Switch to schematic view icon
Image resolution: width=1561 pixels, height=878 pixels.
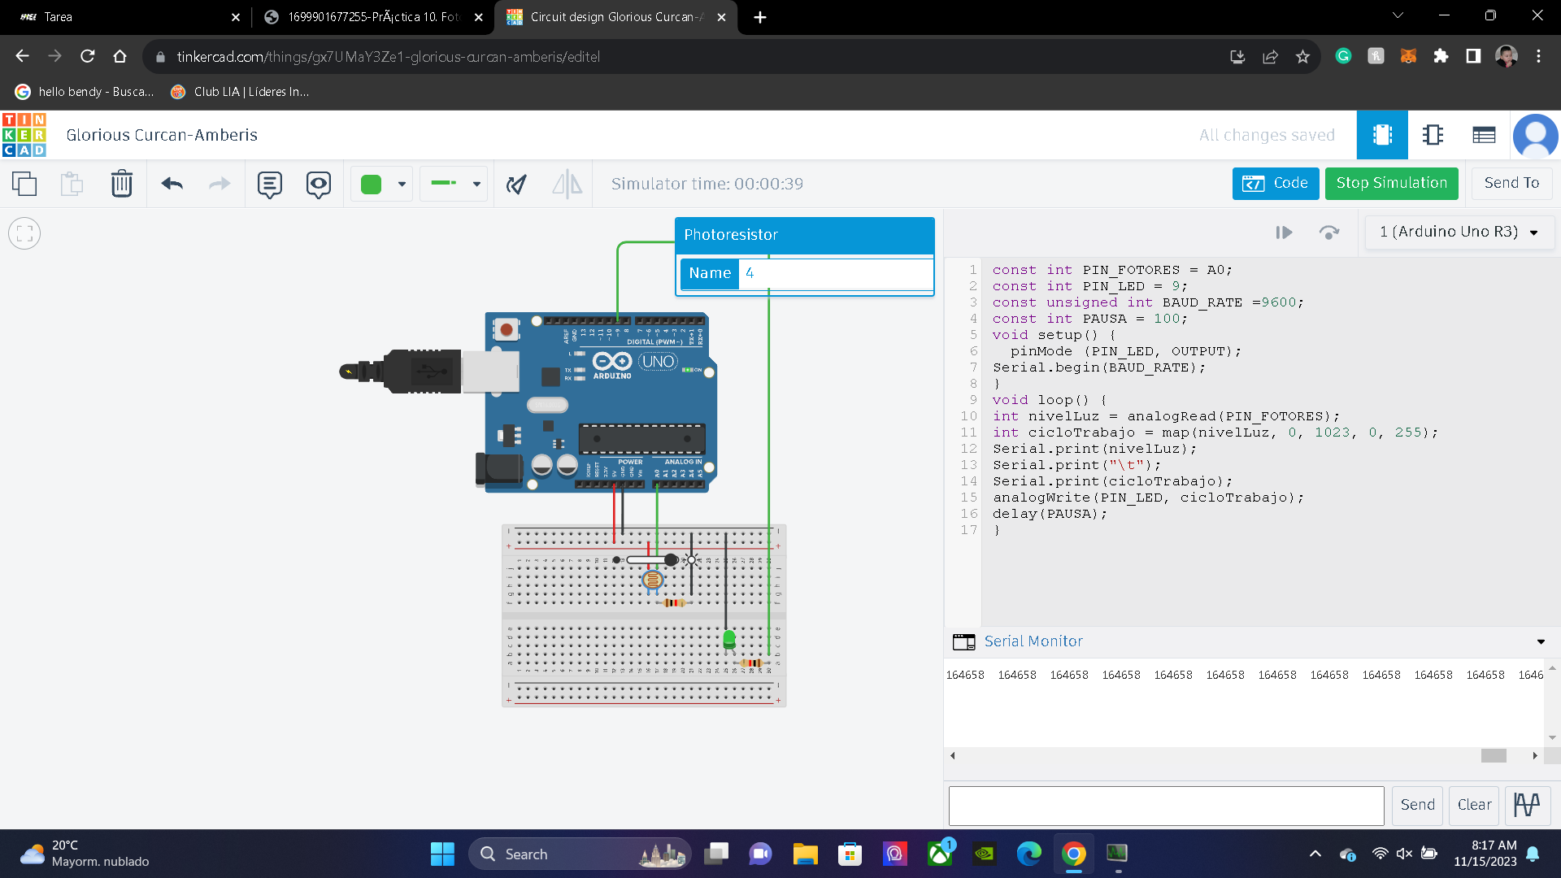[1433, 135]
